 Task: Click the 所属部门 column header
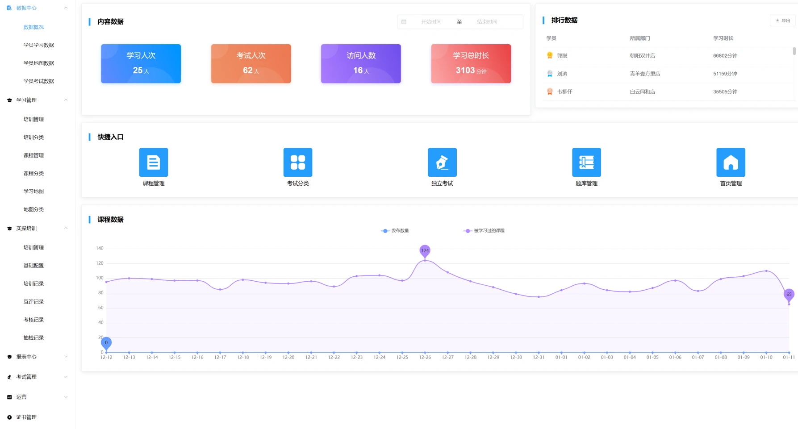640,38
